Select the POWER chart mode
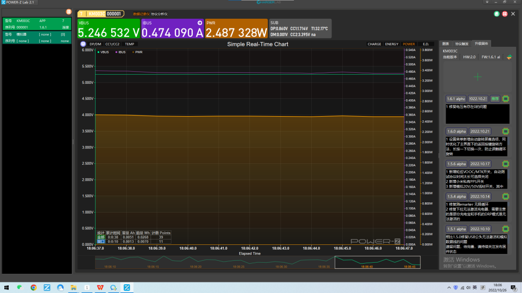Viewport: 522px width, 293px height. point(409,44)
